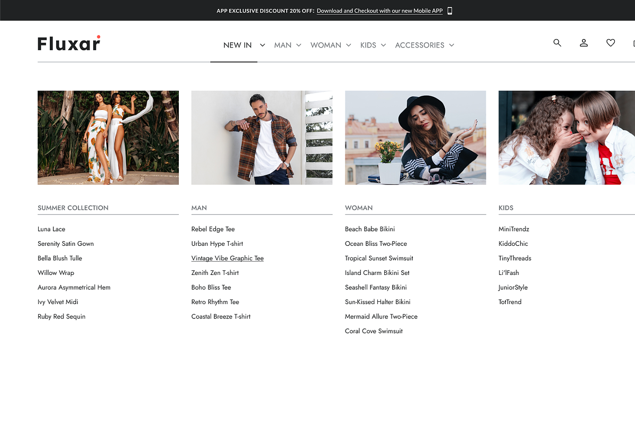Click Download and Checkout Mobile APP link

[380, 11]
